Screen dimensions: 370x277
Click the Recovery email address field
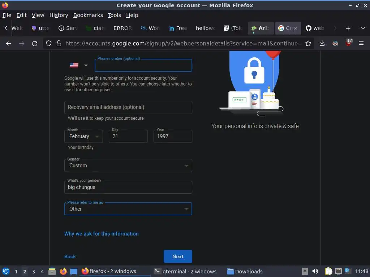point(128,107)
